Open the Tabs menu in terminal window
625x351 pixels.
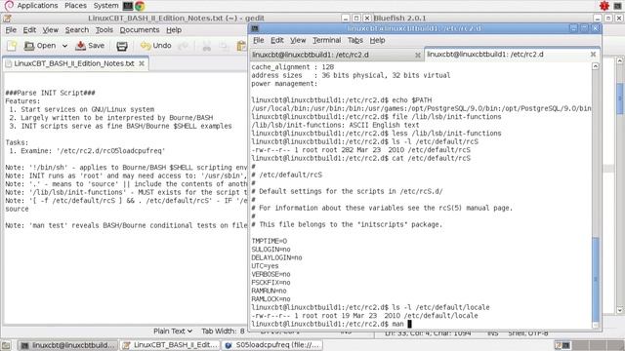coord(355,40)
